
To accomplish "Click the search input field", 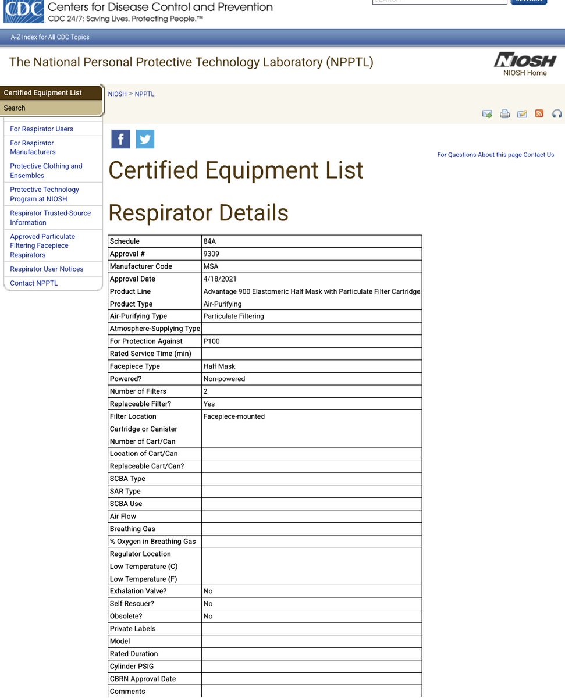I will (x=439, y=2).
